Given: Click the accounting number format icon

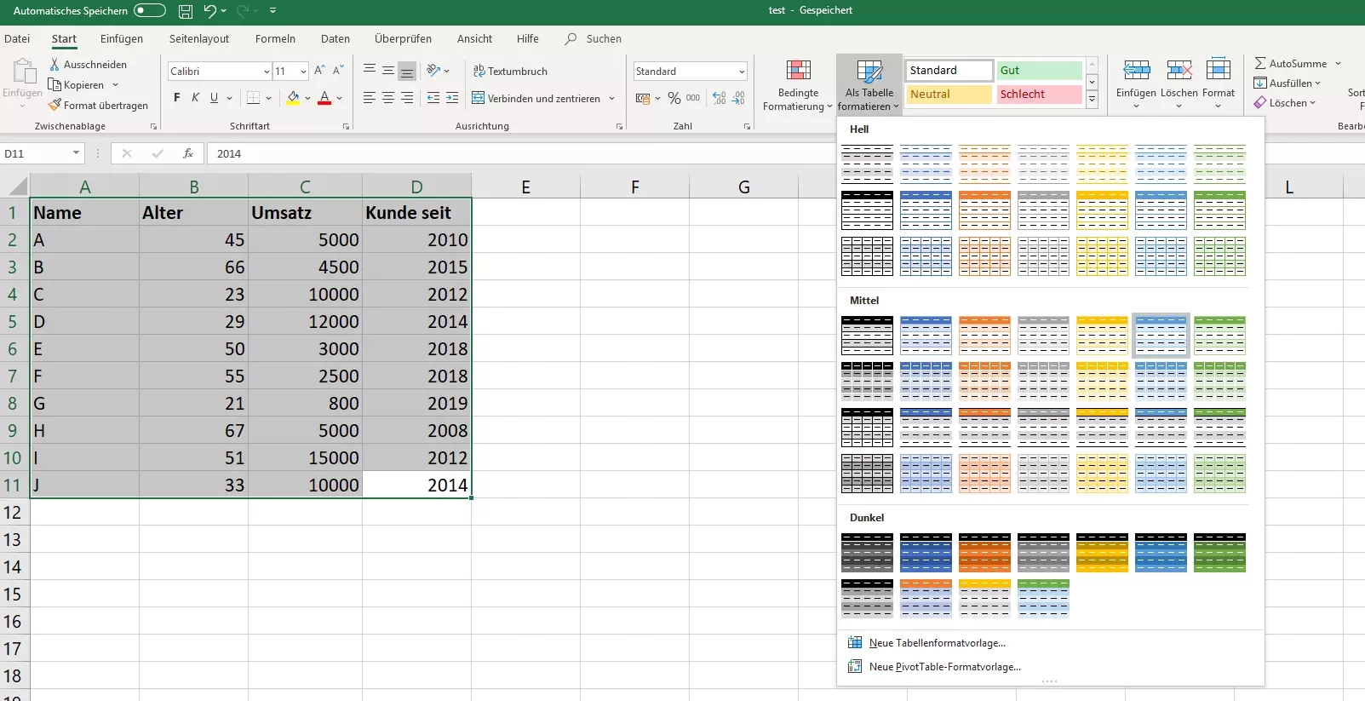Looking at the screenshot, I should click(643, 98).
